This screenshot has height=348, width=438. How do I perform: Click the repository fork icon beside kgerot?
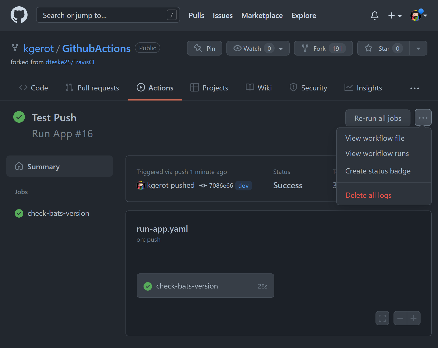(x=15, y=48)
